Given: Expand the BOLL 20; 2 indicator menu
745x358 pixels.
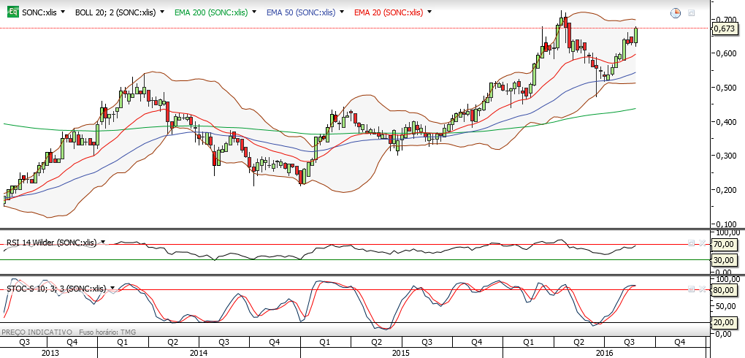Looking at the screenshot, I should coord(162,12).
